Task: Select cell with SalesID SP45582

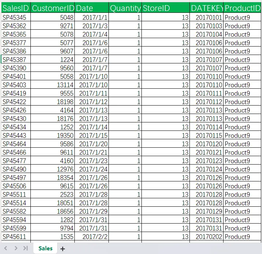Action: pyautogui.click(x=16, y=211)
